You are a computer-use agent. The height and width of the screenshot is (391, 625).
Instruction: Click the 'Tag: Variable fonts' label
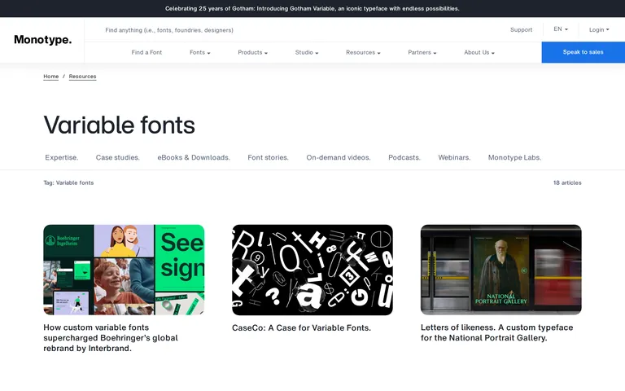click(68, 182)
